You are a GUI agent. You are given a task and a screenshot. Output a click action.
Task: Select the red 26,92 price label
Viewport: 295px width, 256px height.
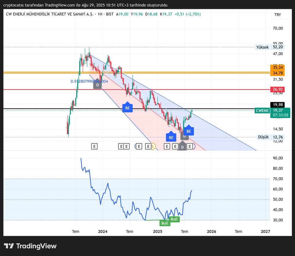click(278, 89)
